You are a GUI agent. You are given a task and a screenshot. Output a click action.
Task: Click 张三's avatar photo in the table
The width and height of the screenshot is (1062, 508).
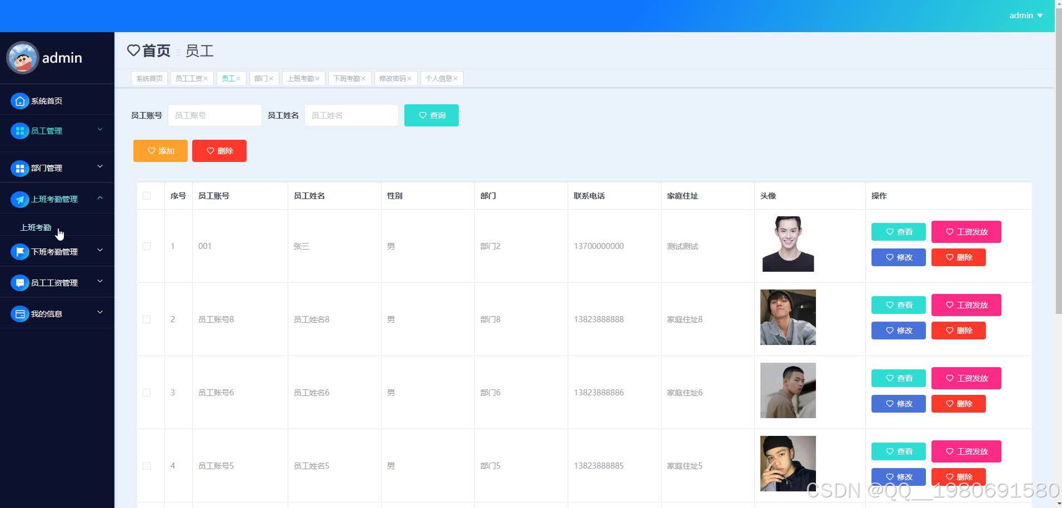click(x=788, y=243)
